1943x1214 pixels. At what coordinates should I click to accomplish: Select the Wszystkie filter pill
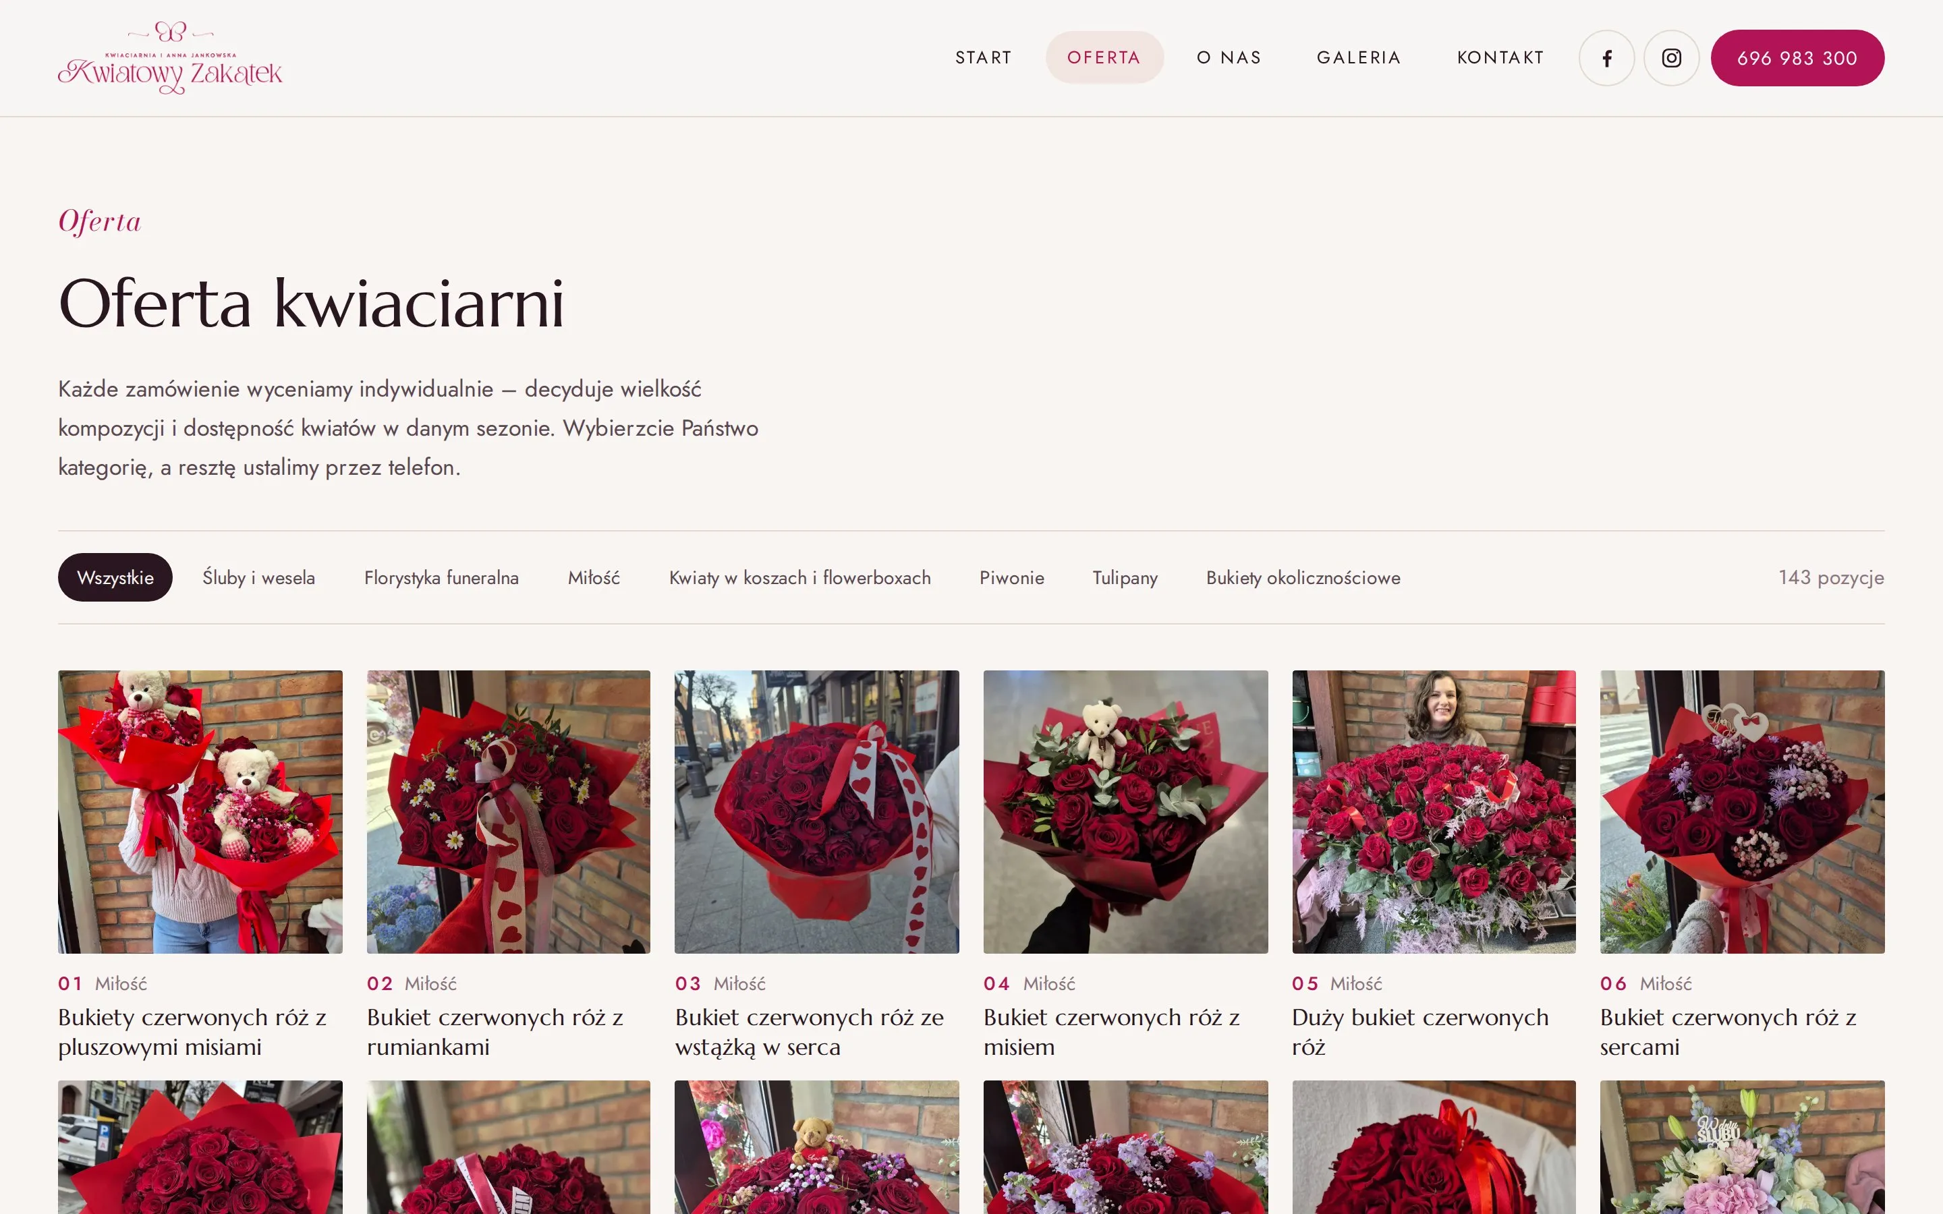(x=115, y=577)
